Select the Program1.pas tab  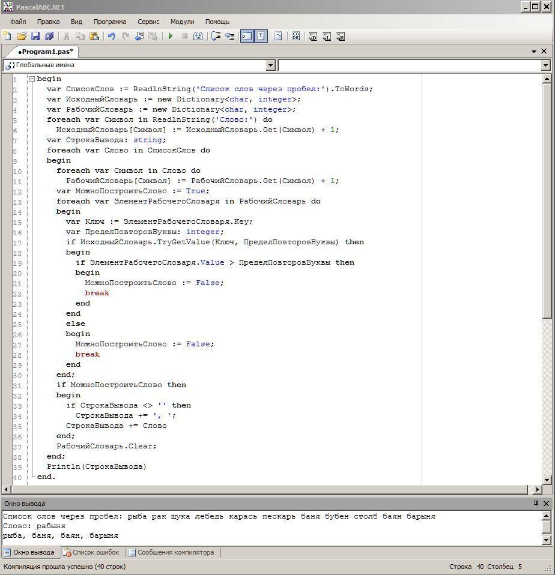[x=45, y=52]
